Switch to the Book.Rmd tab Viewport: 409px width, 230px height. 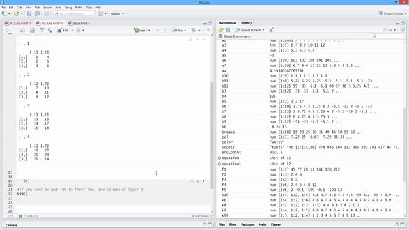(x=79, y=23)
